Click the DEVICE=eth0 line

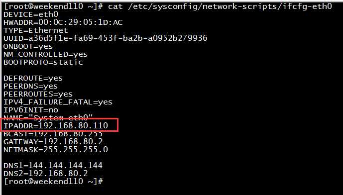click(31, 14)
